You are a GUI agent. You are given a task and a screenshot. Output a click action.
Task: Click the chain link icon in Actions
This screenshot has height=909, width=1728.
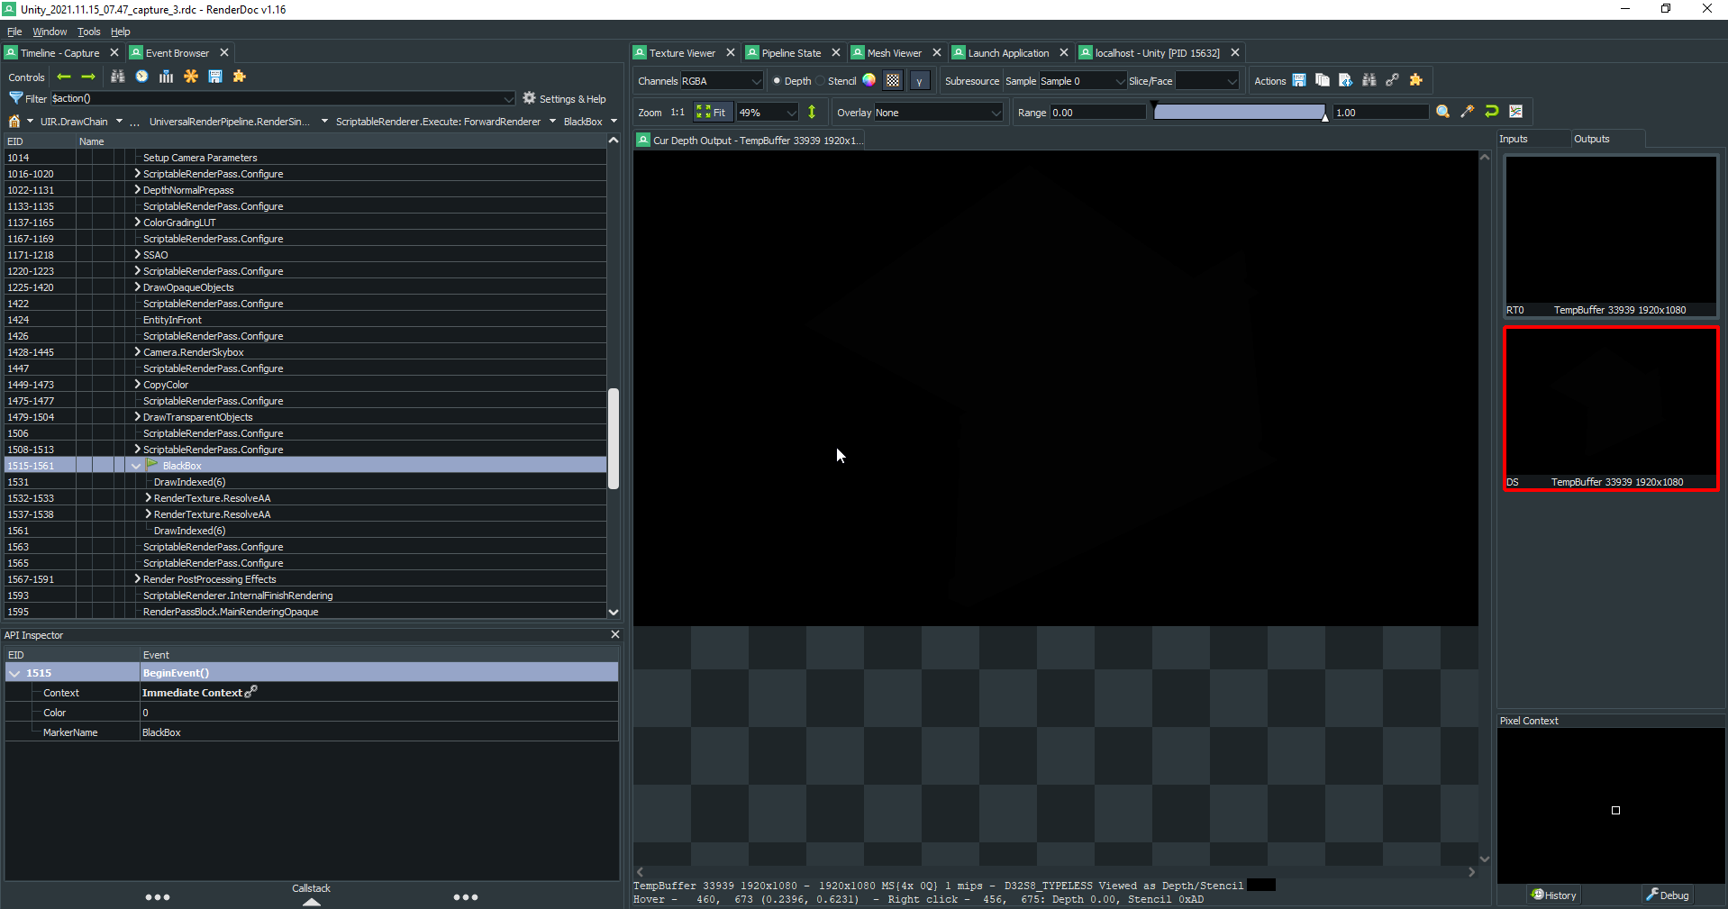1393,80
